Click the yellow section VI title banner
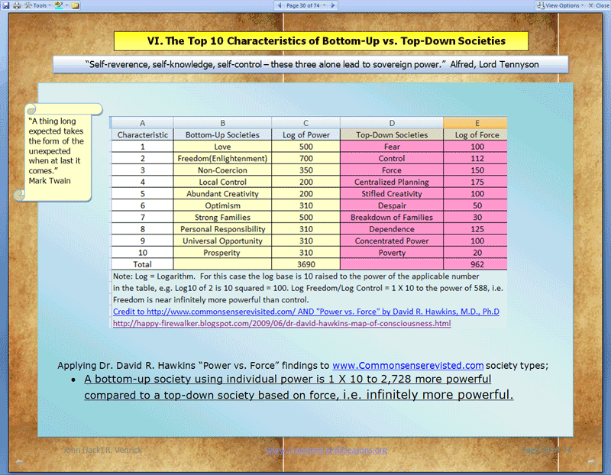Image resolution: width=611 pixels, height=475 pixels. coord(310,41)
